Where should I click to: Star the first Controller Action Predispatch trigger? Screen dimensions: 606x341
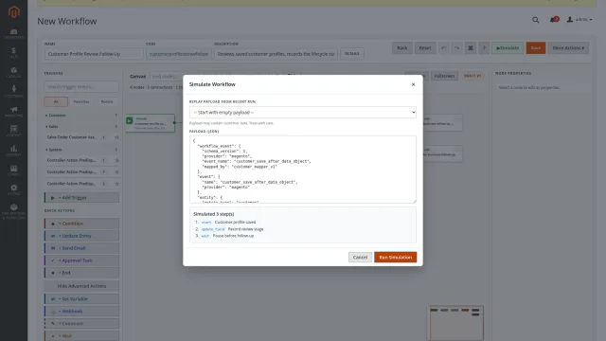116,160
